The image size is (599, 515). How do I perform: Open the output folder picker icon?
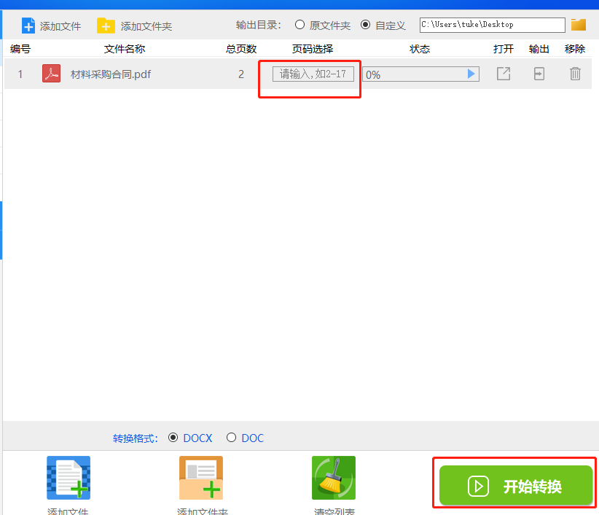coord(579,24)
